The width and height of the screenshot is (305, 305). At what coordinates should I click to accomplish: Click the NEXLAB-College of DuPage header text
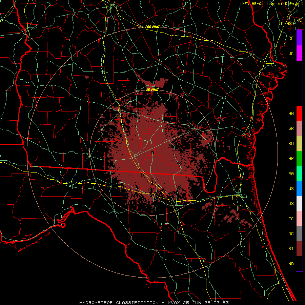click(270, 4)
